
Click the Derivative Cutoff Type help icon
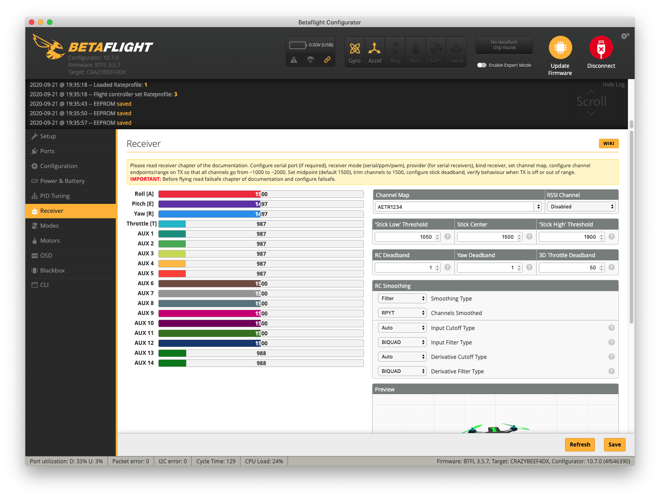pos(612,357)
